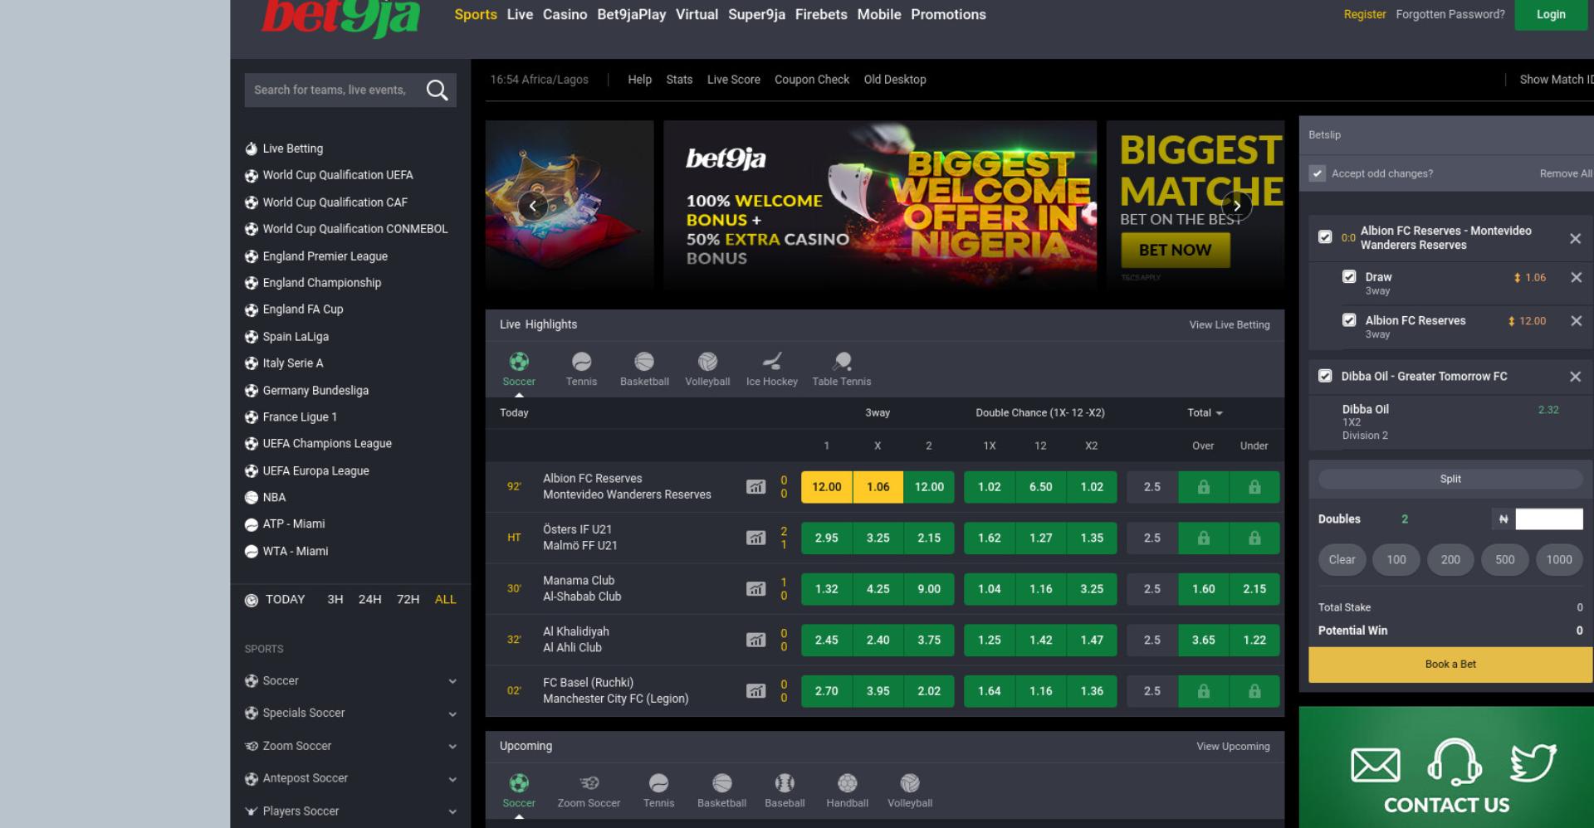
Task: Click the Register link
Action: click(1365, 14)
